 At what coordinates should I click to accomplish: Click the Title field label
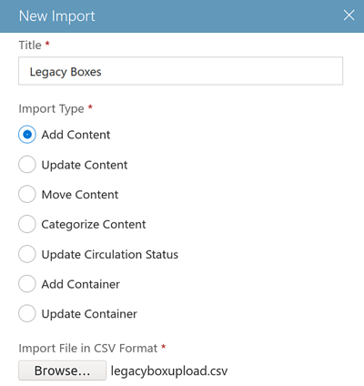click(30, 45)
